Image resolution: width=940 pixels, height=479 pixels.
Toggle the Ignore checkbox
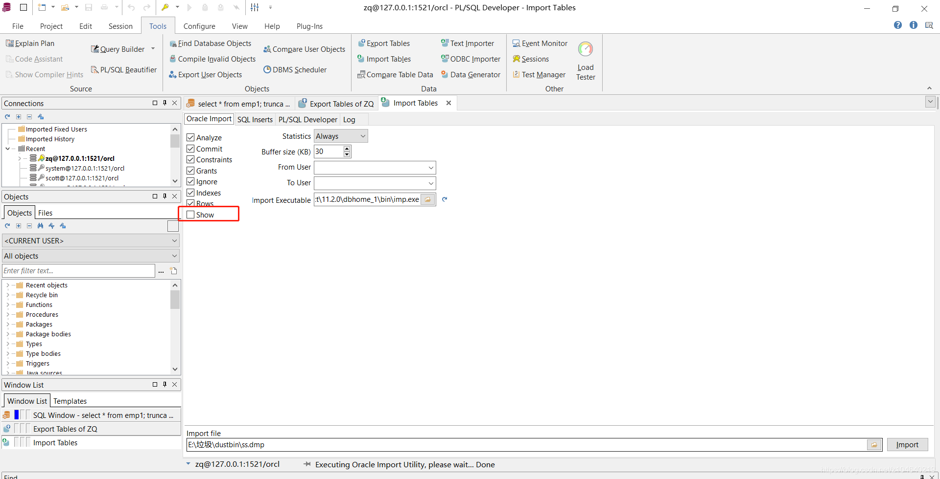point(190,181)
